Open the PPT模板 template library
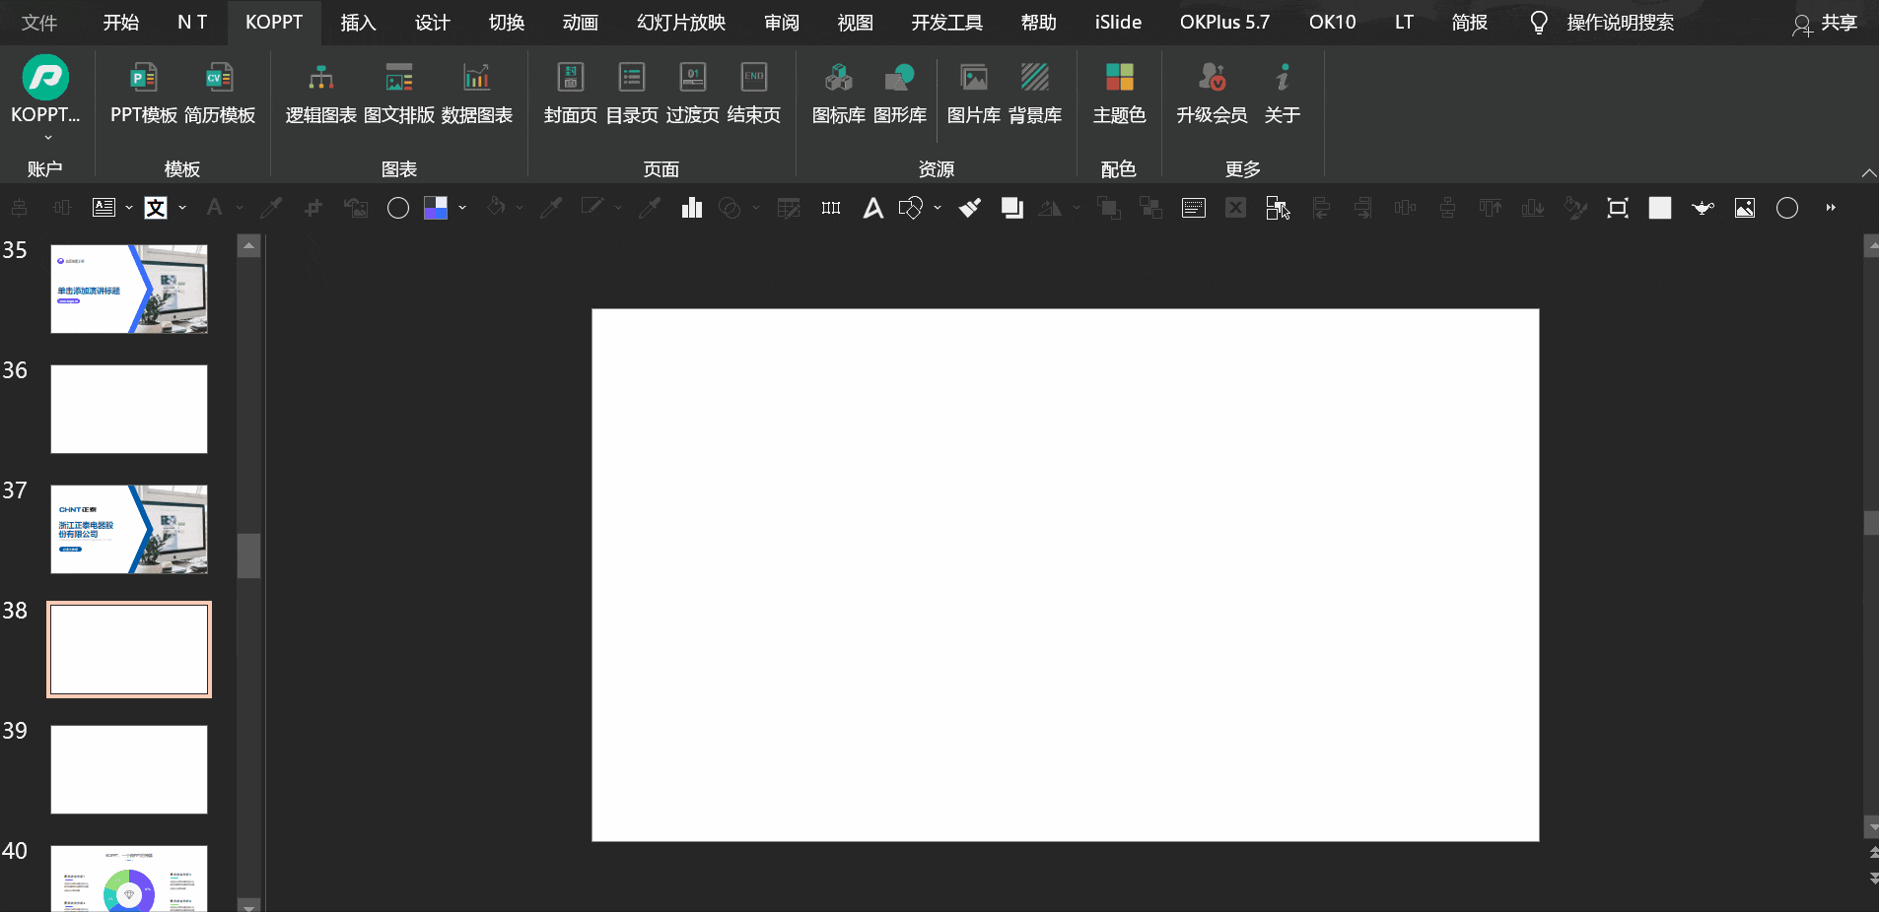Image resolution: width=1879 pixels, height=912 pixels. (143, 91)
